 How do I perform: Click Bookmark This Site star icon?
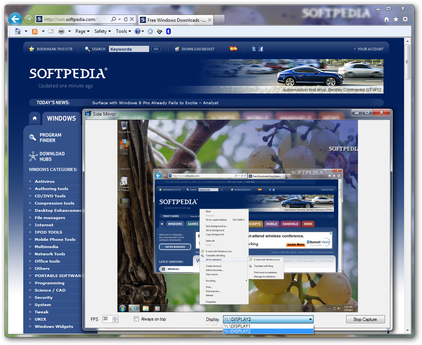pyautogui.click(x=32, y=49)
